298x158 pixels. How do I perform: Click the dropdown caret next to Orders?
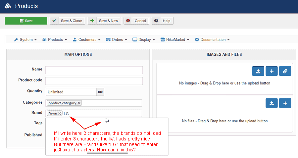click(126, 40)
